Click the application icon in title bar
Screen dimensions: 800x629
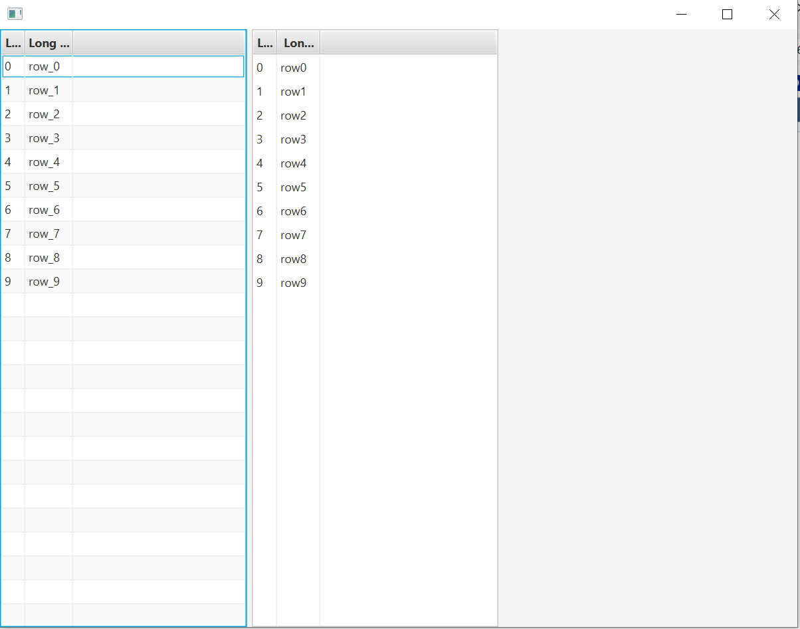15,14
